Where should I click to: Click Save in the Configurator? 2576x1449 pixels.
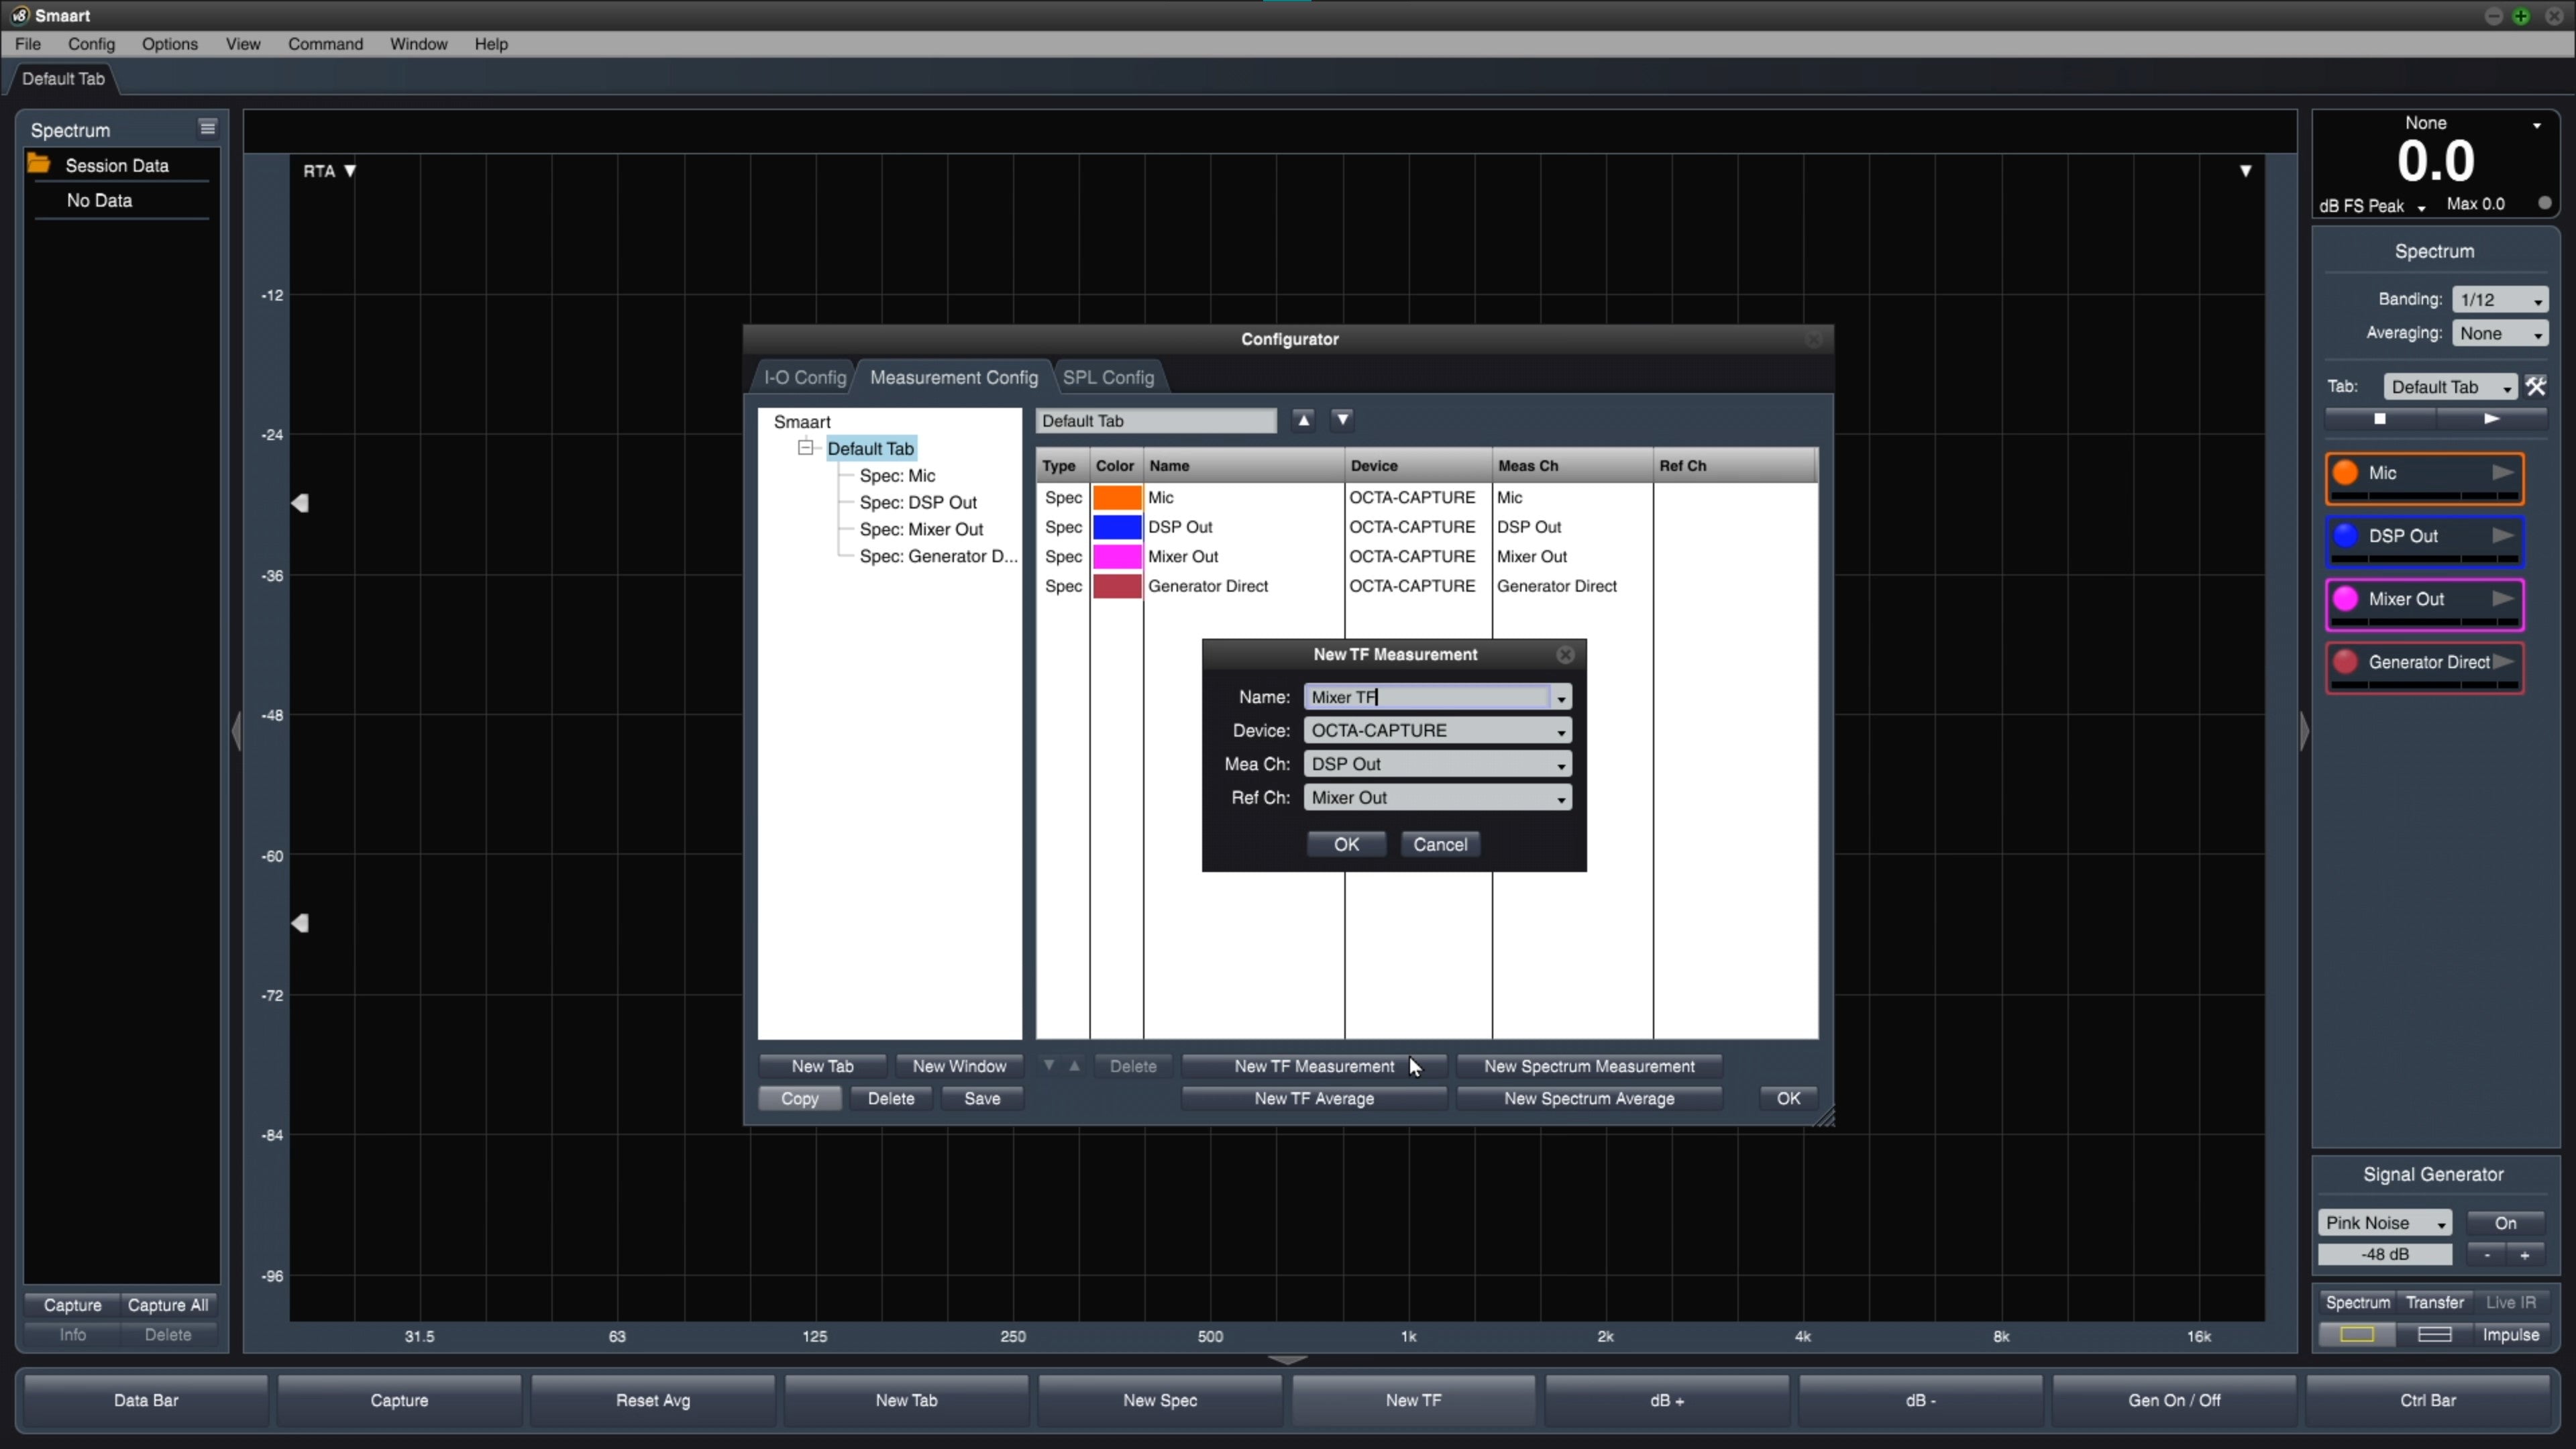point(981,1098)
